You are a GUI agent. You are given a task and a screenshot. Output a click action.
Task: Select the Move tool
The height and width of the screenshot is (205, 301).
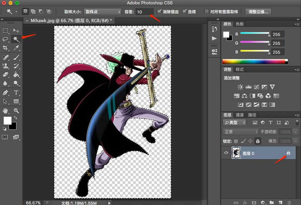(x=16, y=30)
